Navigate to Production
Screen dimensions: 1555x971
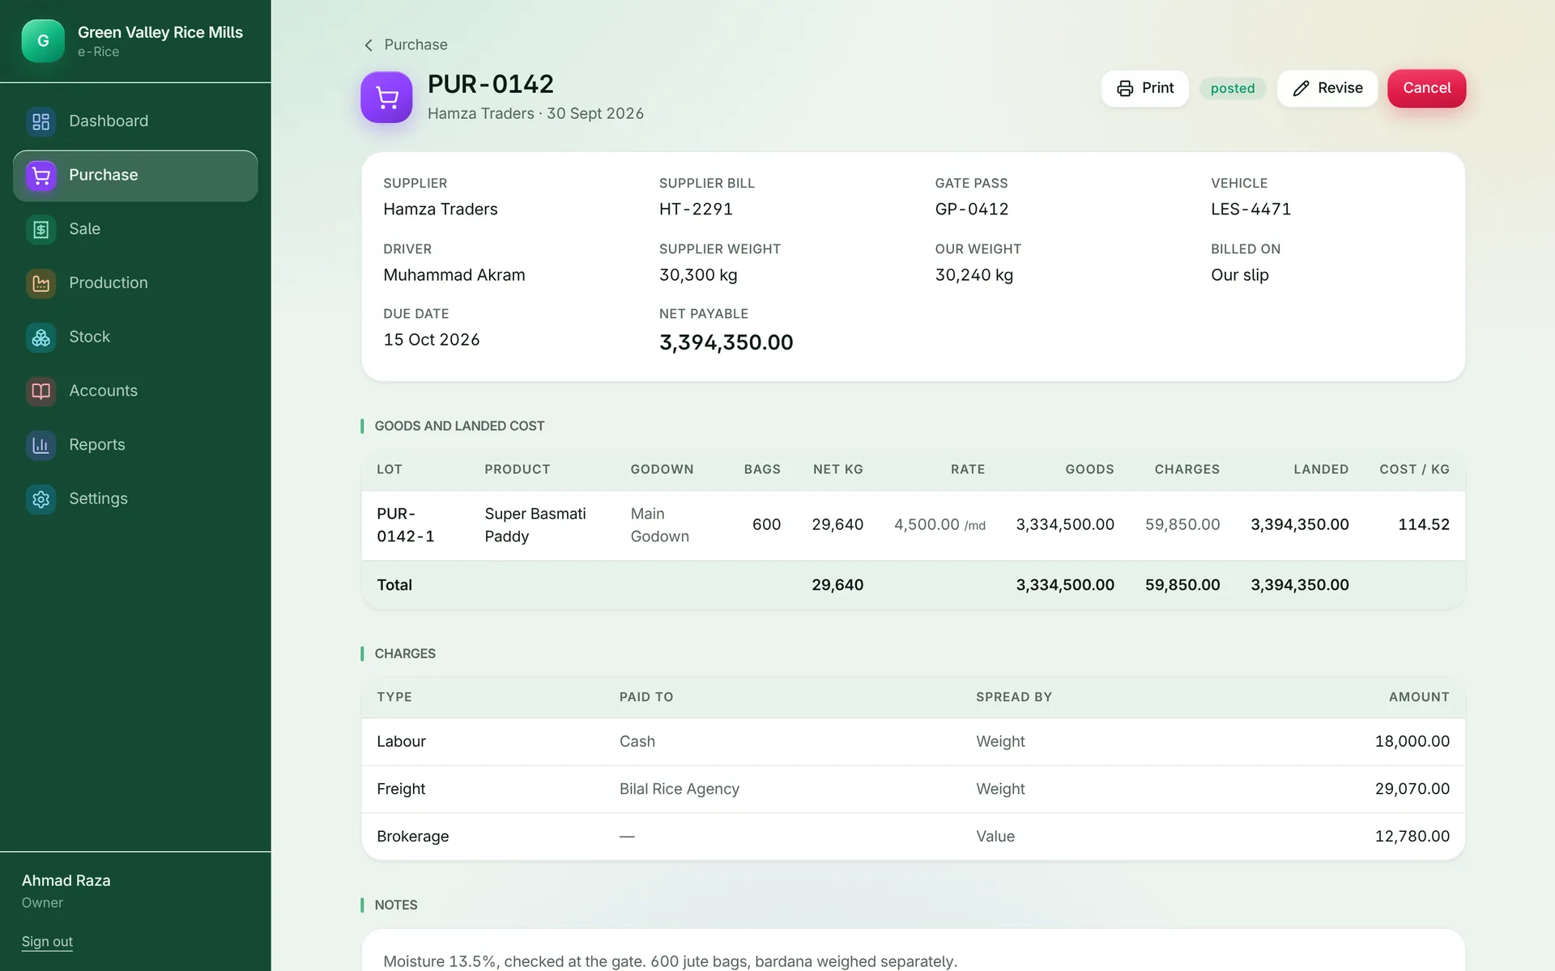pos(135,283)
